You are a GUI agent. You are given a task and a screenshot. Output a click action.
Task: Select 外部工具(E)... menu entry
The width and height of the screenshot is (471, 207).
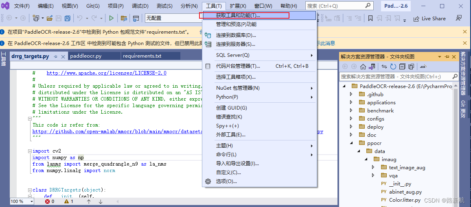coord(260,134)
